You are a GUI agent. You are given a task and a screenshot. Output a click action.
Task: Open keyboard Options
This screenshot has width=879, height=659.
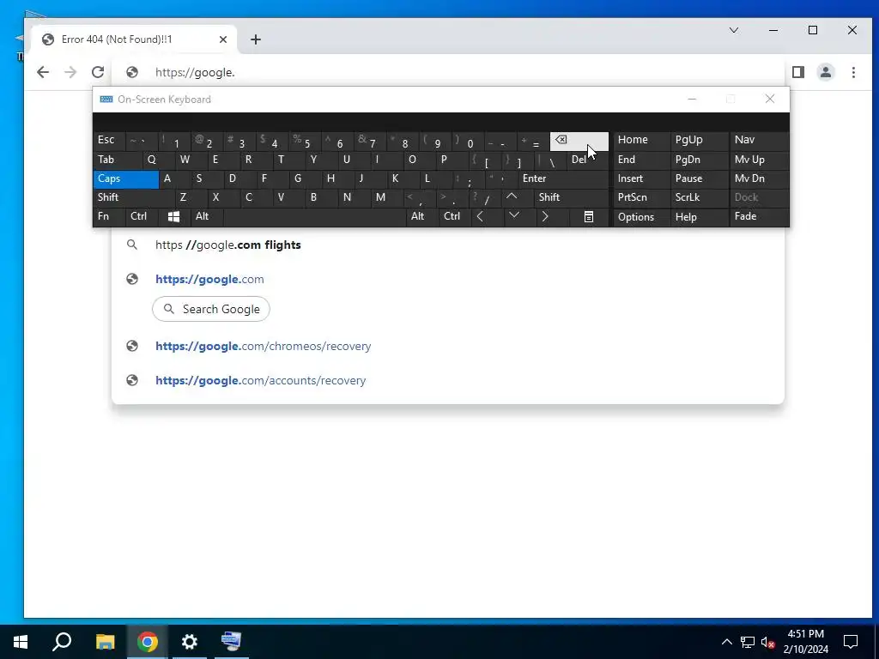(642, 217)
